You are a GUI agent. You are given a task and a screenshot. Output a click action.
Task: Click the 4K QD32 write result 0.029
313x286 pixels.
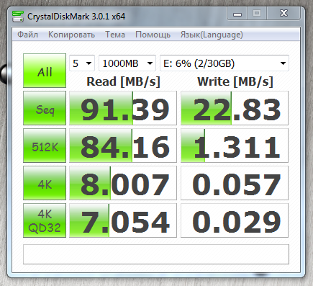[235, 220]
